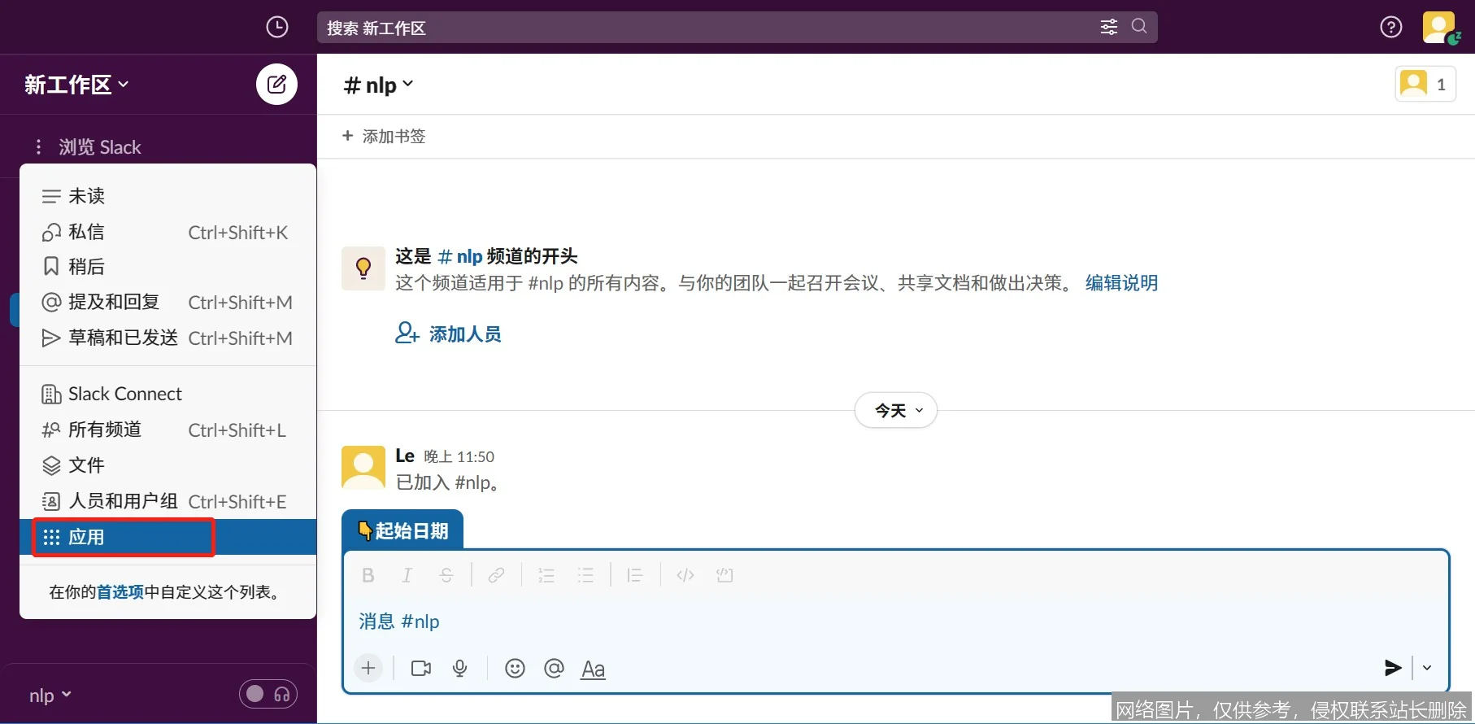Record an audio clip with microphone
The image size is (1475, 724).
click(460, 668)
